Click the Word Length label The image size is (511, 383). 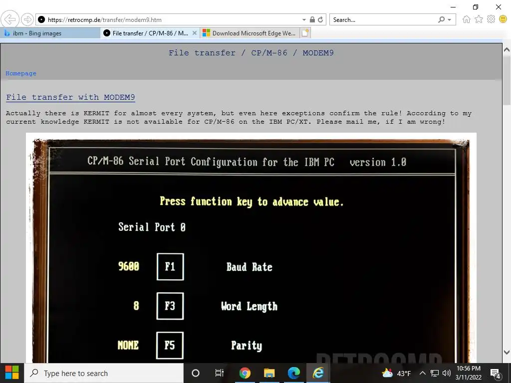(x=250, y=307)
